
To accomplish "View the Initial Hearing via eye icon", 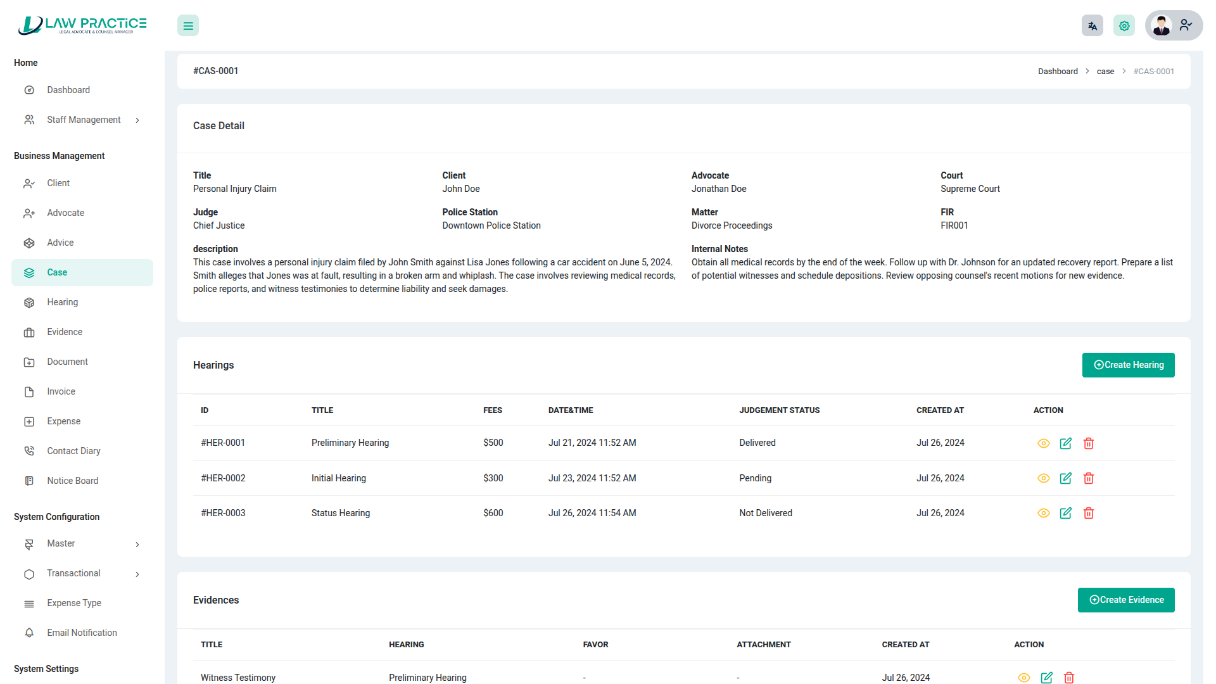I will (1044, 478).
